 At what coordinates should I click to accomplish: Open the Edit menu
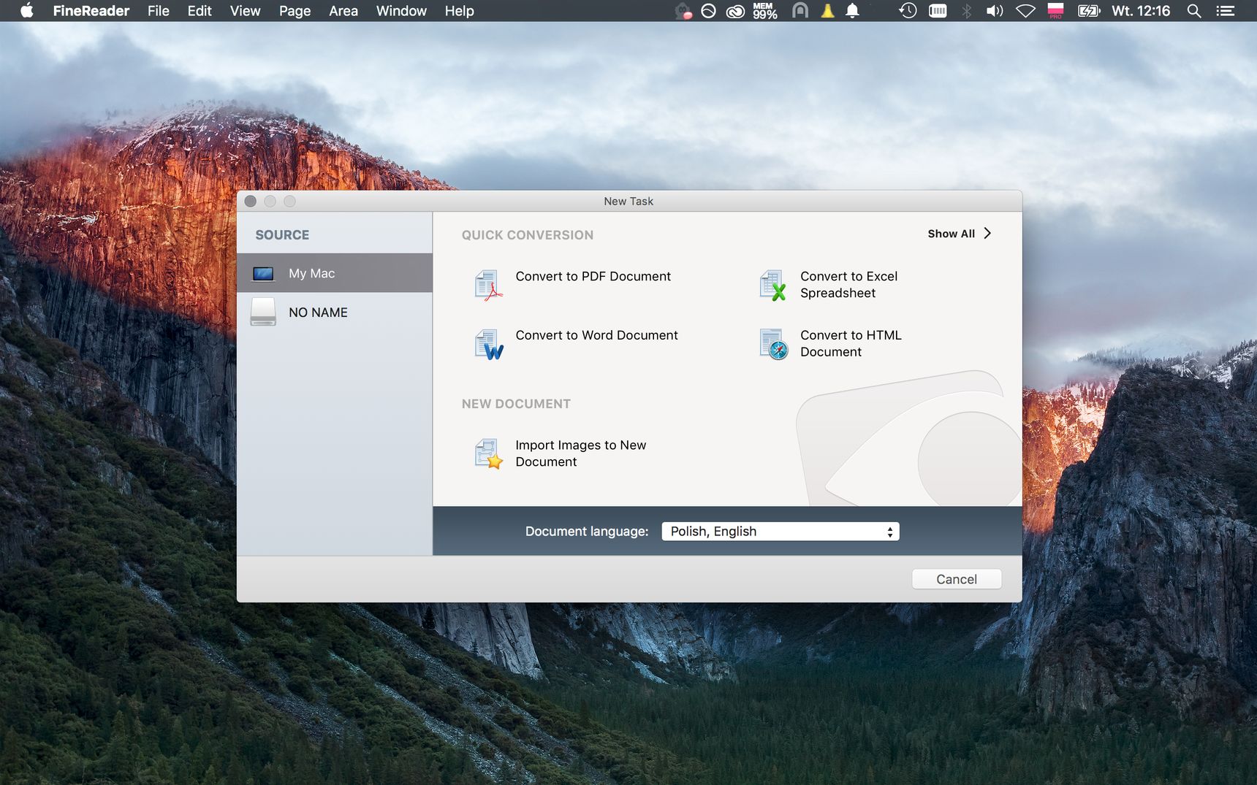click(x=199, y=11)
